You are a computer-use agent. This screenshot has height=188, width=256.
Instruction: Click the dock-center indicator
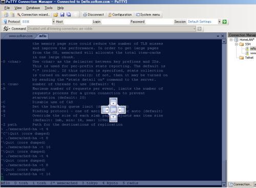click(x=114, y=110)
